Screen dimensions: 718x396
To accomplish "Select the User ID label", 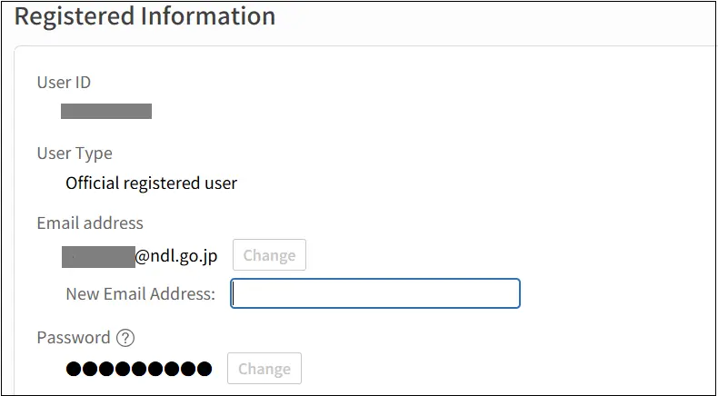I will coord(65,83).
